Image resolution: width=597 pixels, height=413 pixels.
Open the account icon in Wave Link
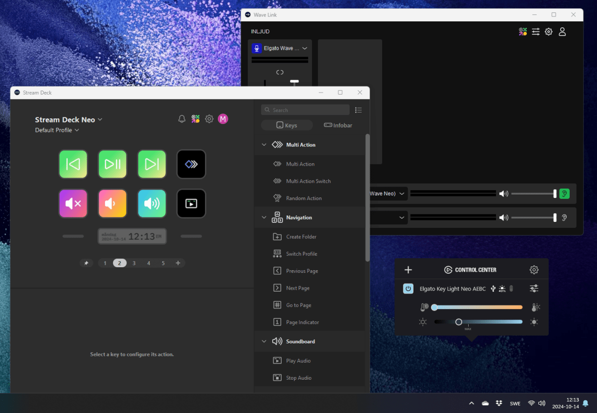click(x=562, y=31)
